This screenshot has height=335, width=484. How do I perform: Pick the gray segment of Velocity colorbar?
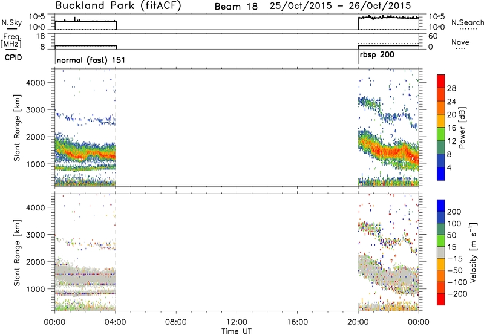point(441,252)
